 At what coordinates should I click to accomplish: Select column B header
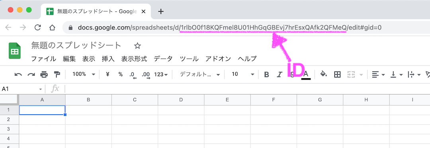(88, 100)
